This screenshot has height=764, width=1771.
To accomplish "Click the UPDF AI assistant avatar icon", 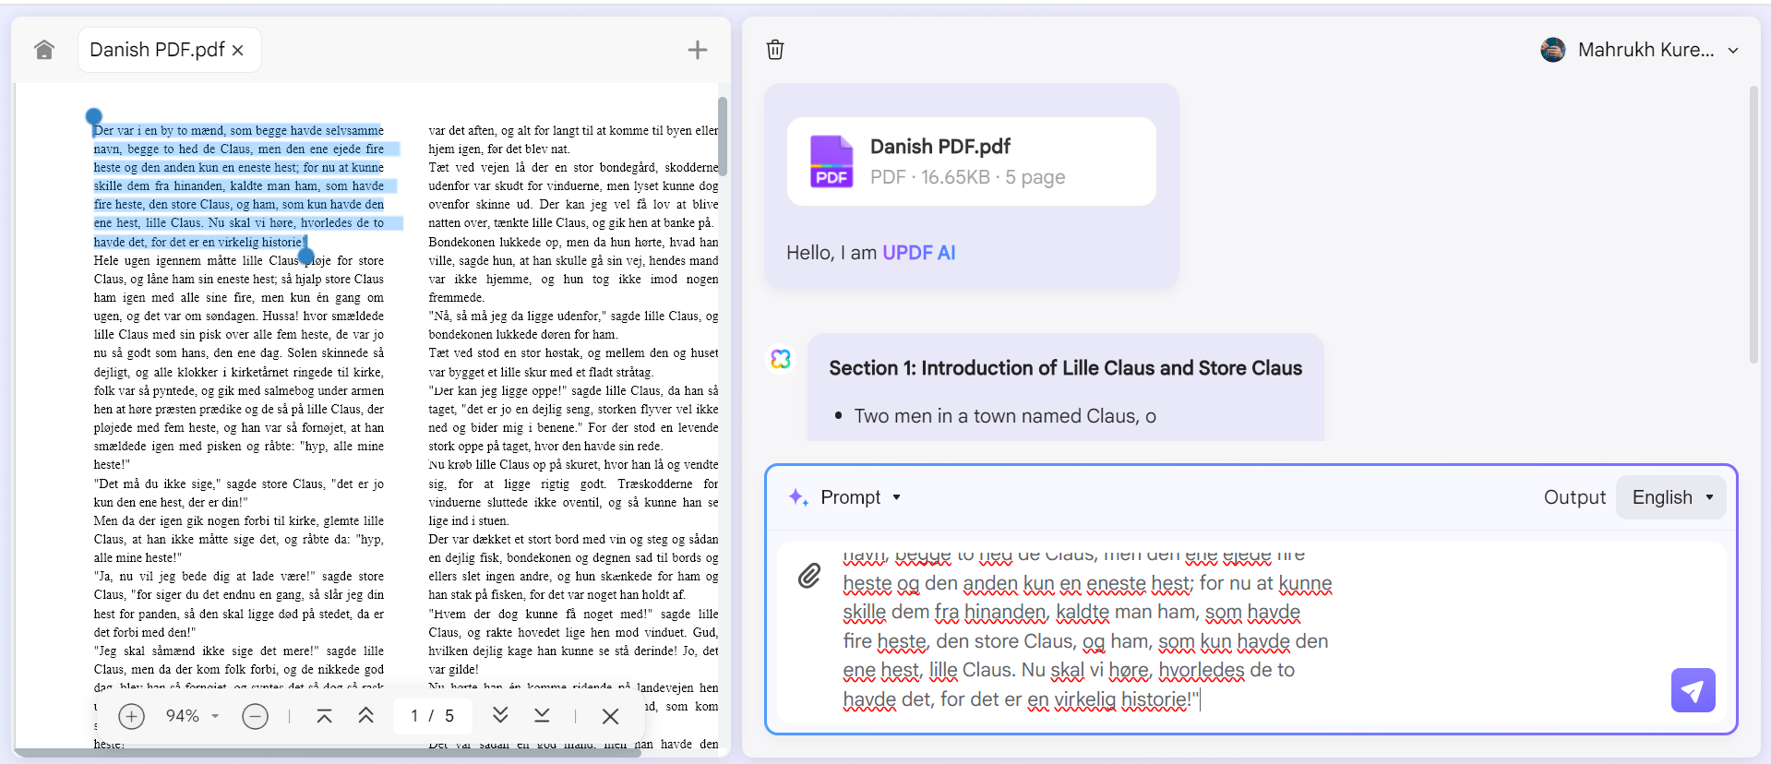I will (781, 359).
